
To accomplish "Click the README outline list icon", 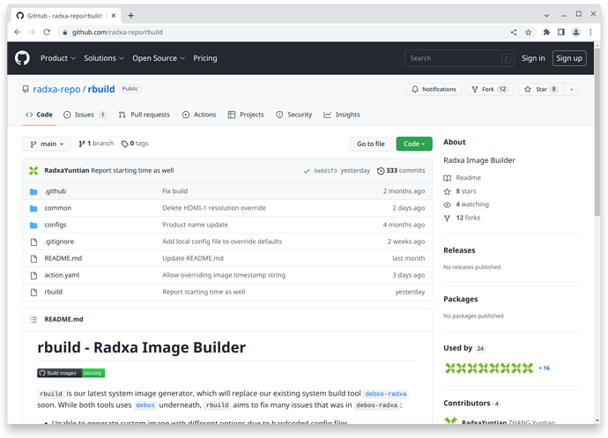I will coord(33,320).
